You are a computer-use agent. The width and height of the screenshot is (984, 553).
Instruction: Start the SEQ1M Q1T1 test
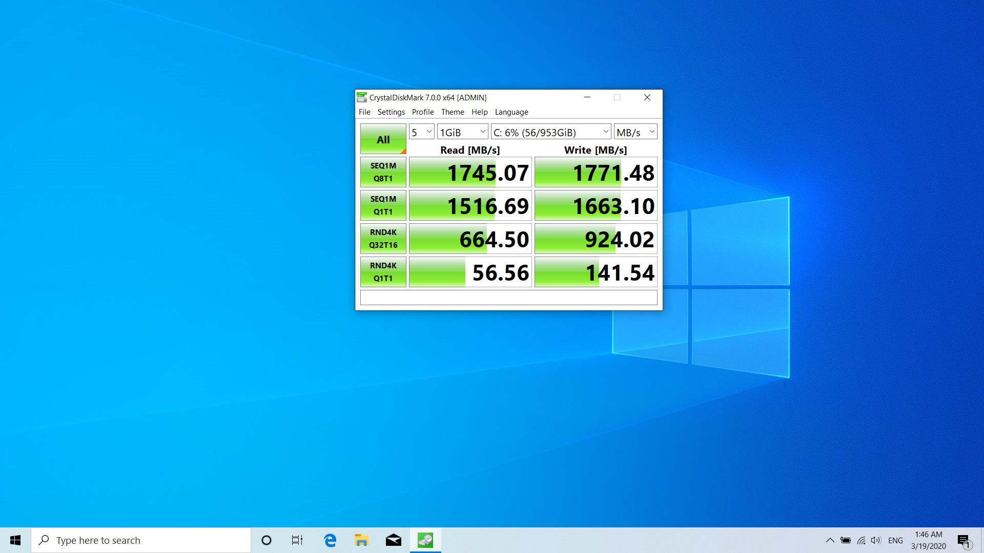click(x=383, y=205)
